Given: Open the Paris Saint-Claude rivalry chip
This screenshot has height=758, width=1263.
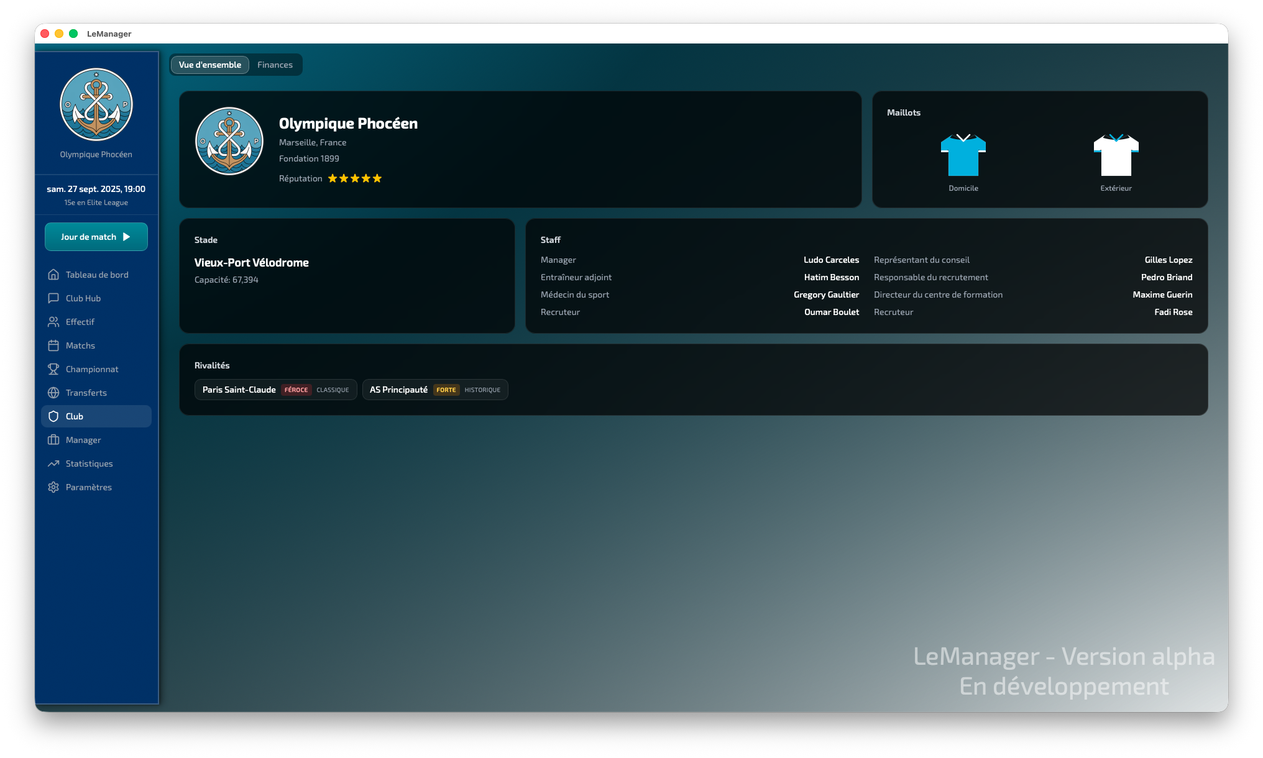Looking at the screenshot, I should (x=275, y=390).
